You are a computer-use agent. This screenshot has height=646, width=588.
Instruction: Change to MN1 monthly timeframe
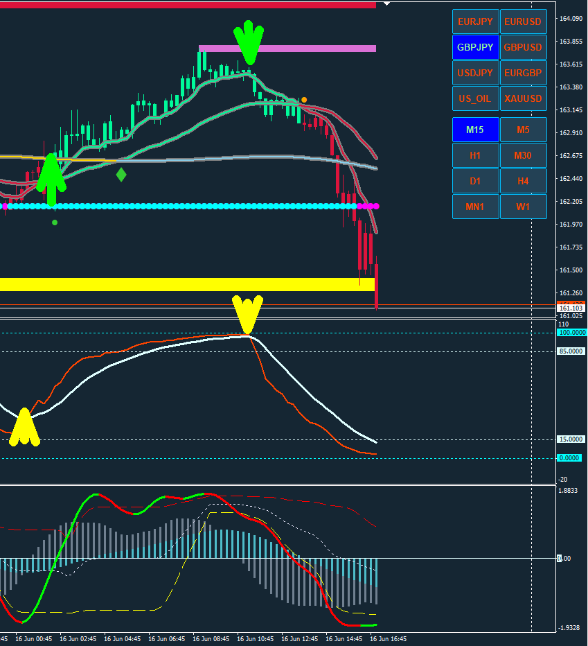coord(476,207)
